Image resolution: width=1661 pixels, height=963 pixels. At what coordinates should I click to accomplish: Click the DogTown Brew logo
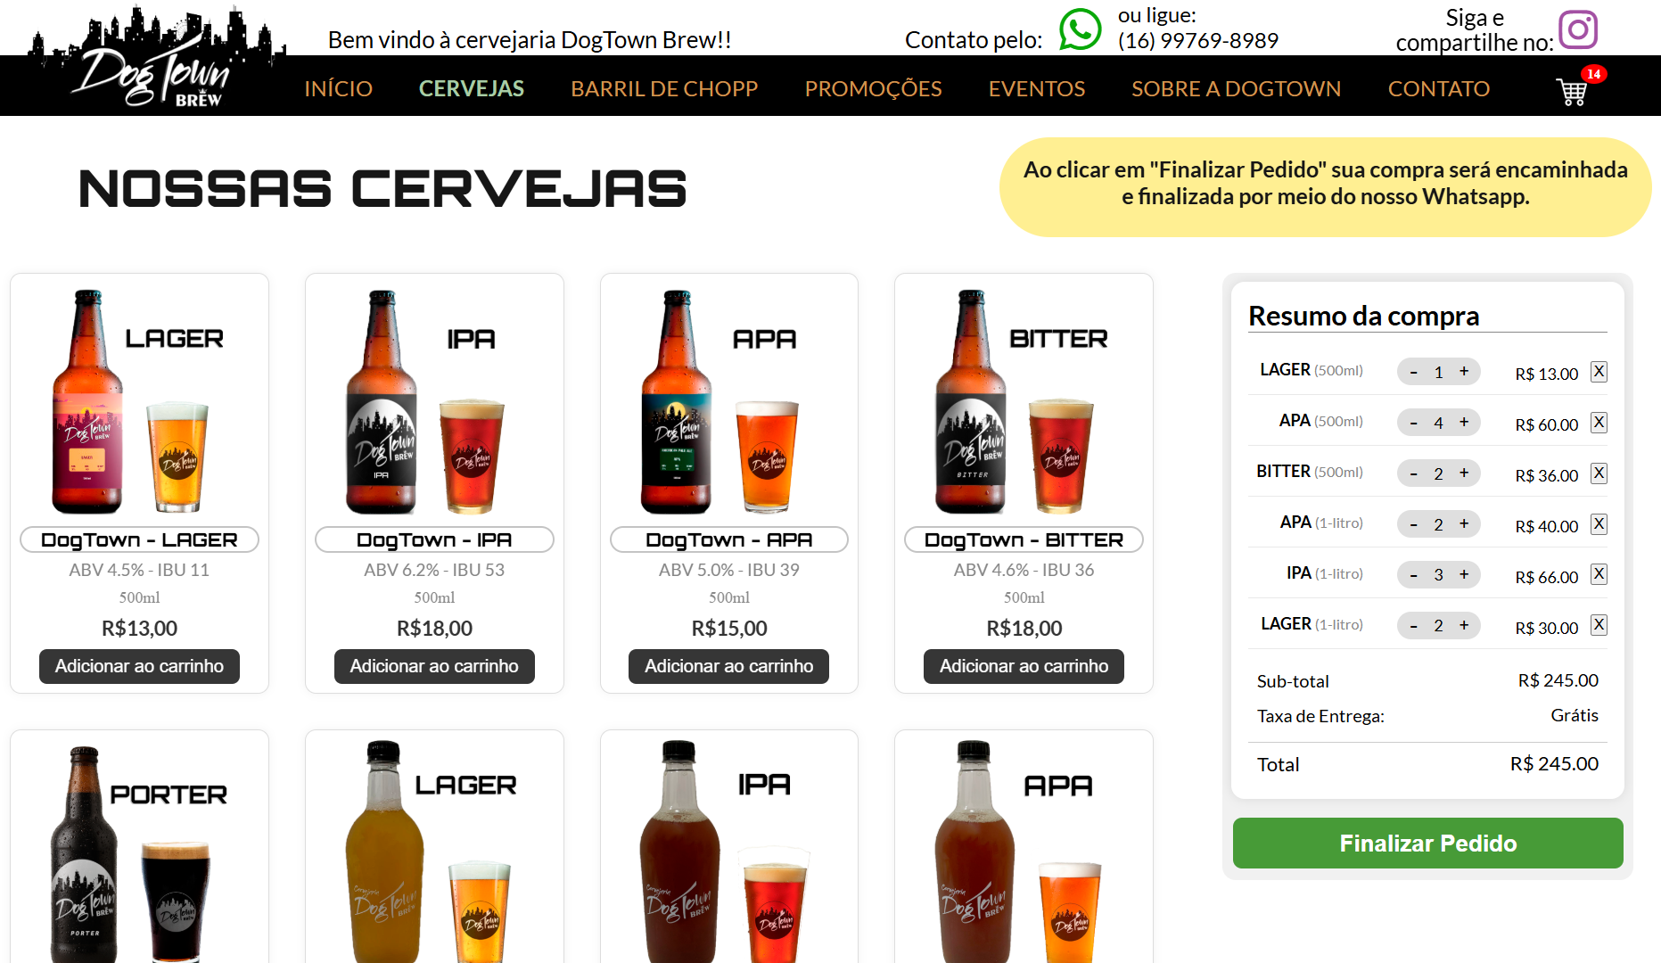[157, 58]
